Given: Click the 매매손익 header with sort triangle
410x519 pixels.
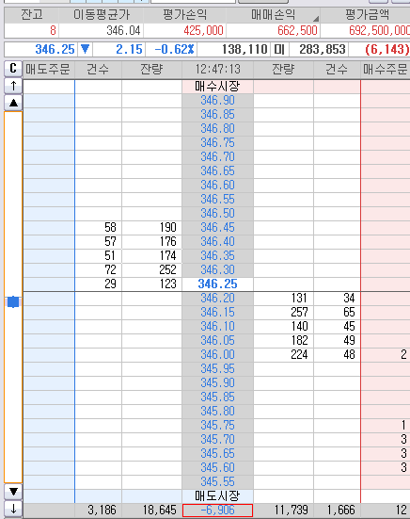Looking at the screenshot, I should (x=274, y=15).
